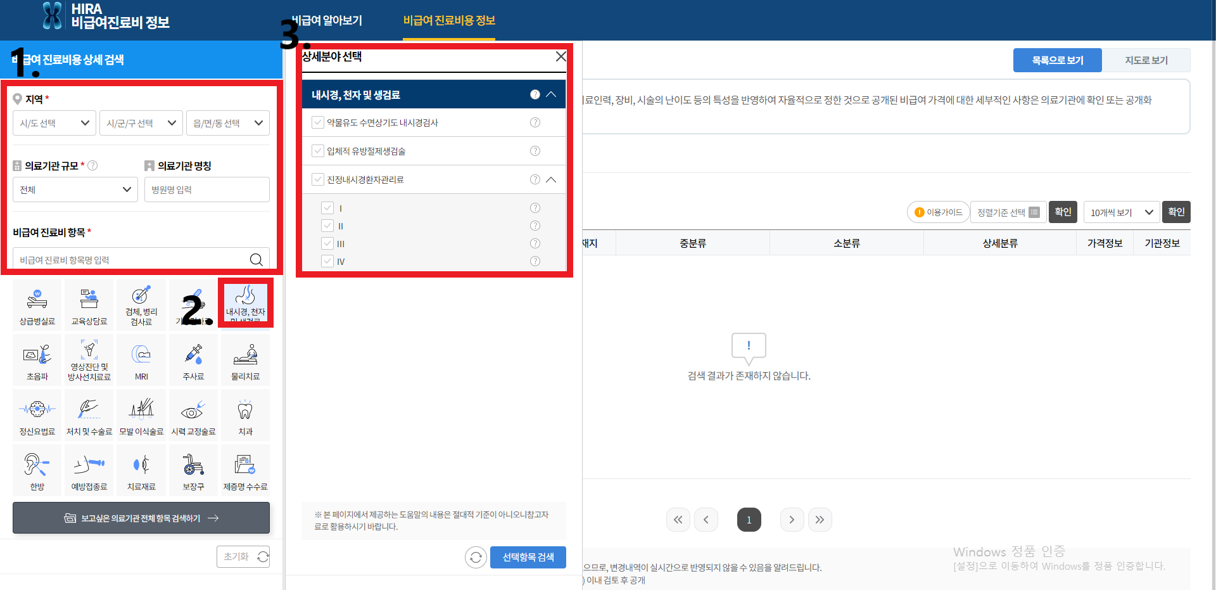Jump to the first results page
The width and height of the screenshot is (1216, 590).
(x=678, y=520)
